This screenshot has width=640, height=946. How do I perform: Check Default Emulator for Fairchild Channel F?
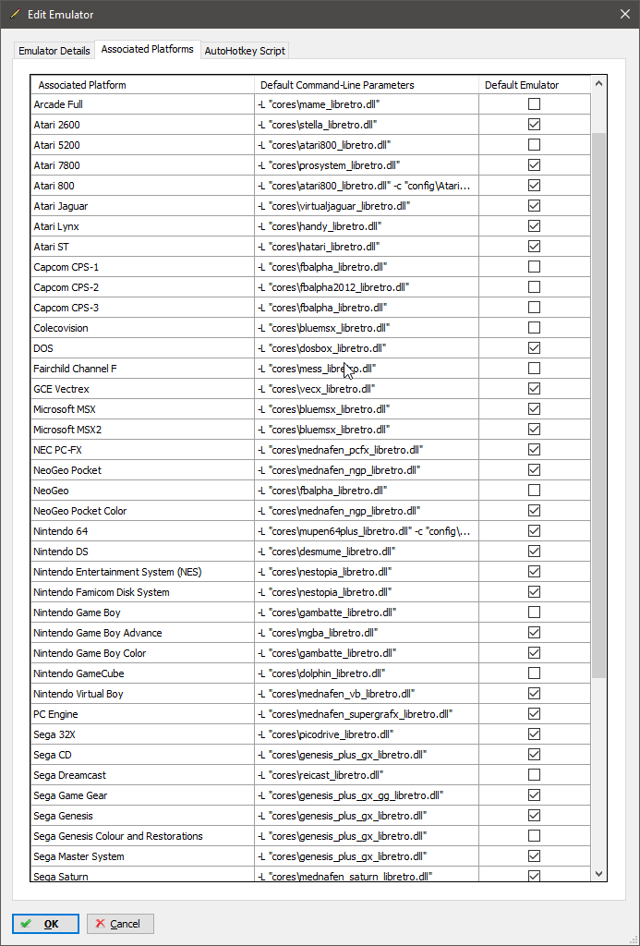(x=534, y=368)
